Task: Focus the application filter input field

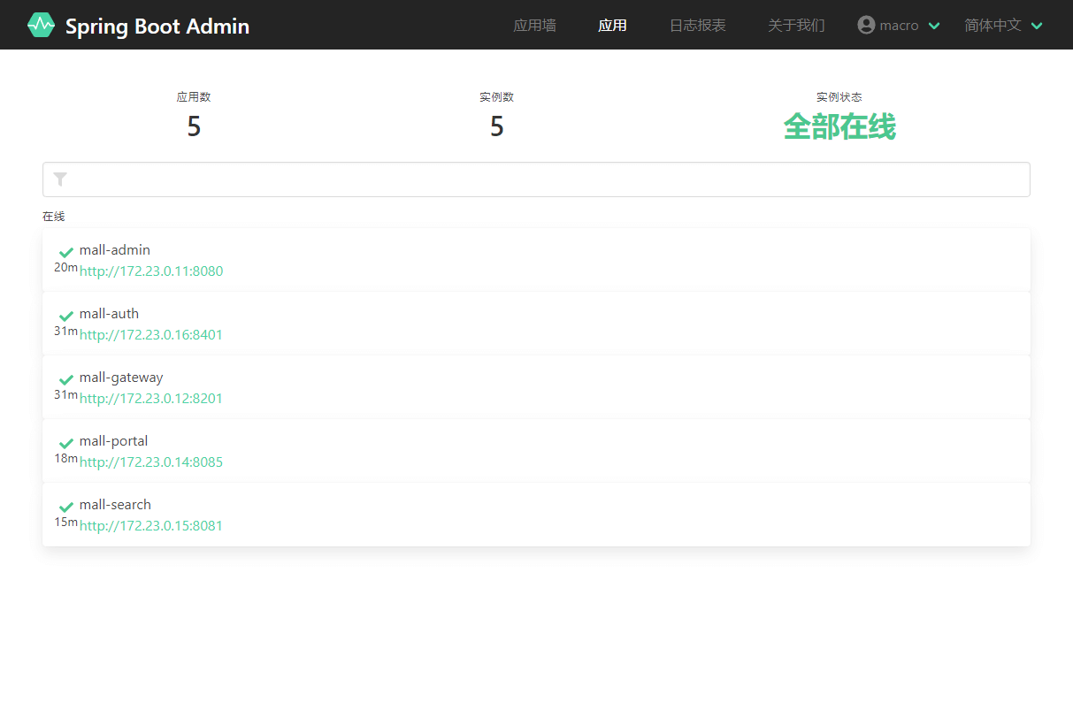Action: coord(536,179)
